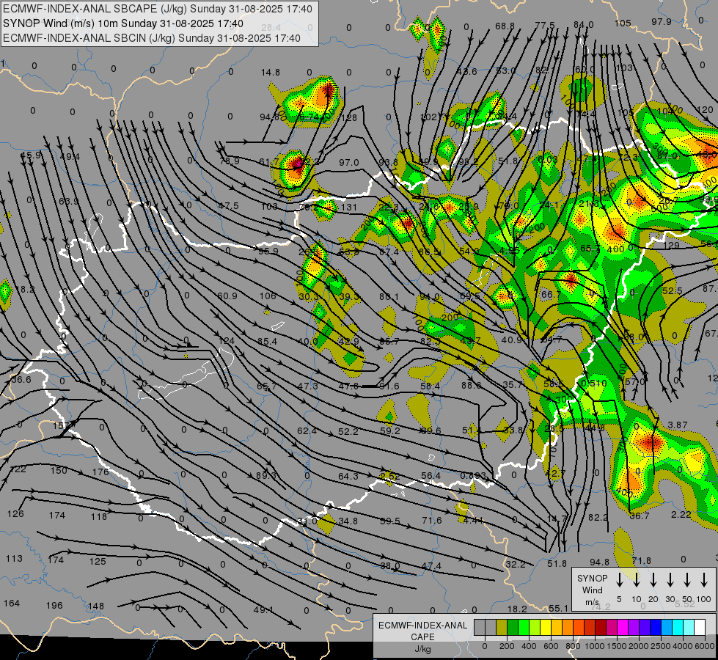Click the map value 89.3
Image resolution: width=718 pixels, height=660 pixels.
[266, 475]
